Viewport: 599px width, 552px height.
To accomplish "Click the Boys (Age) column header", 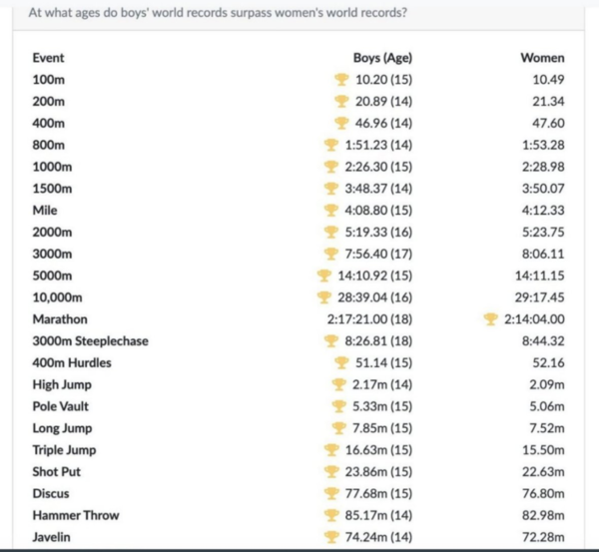I will click(382, 58).
